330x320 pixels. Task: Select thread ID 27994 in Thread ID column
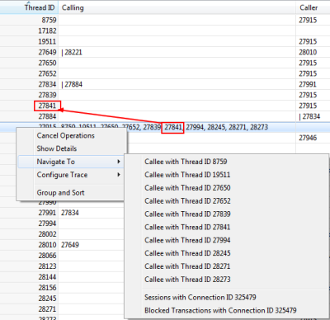[47, 224]
